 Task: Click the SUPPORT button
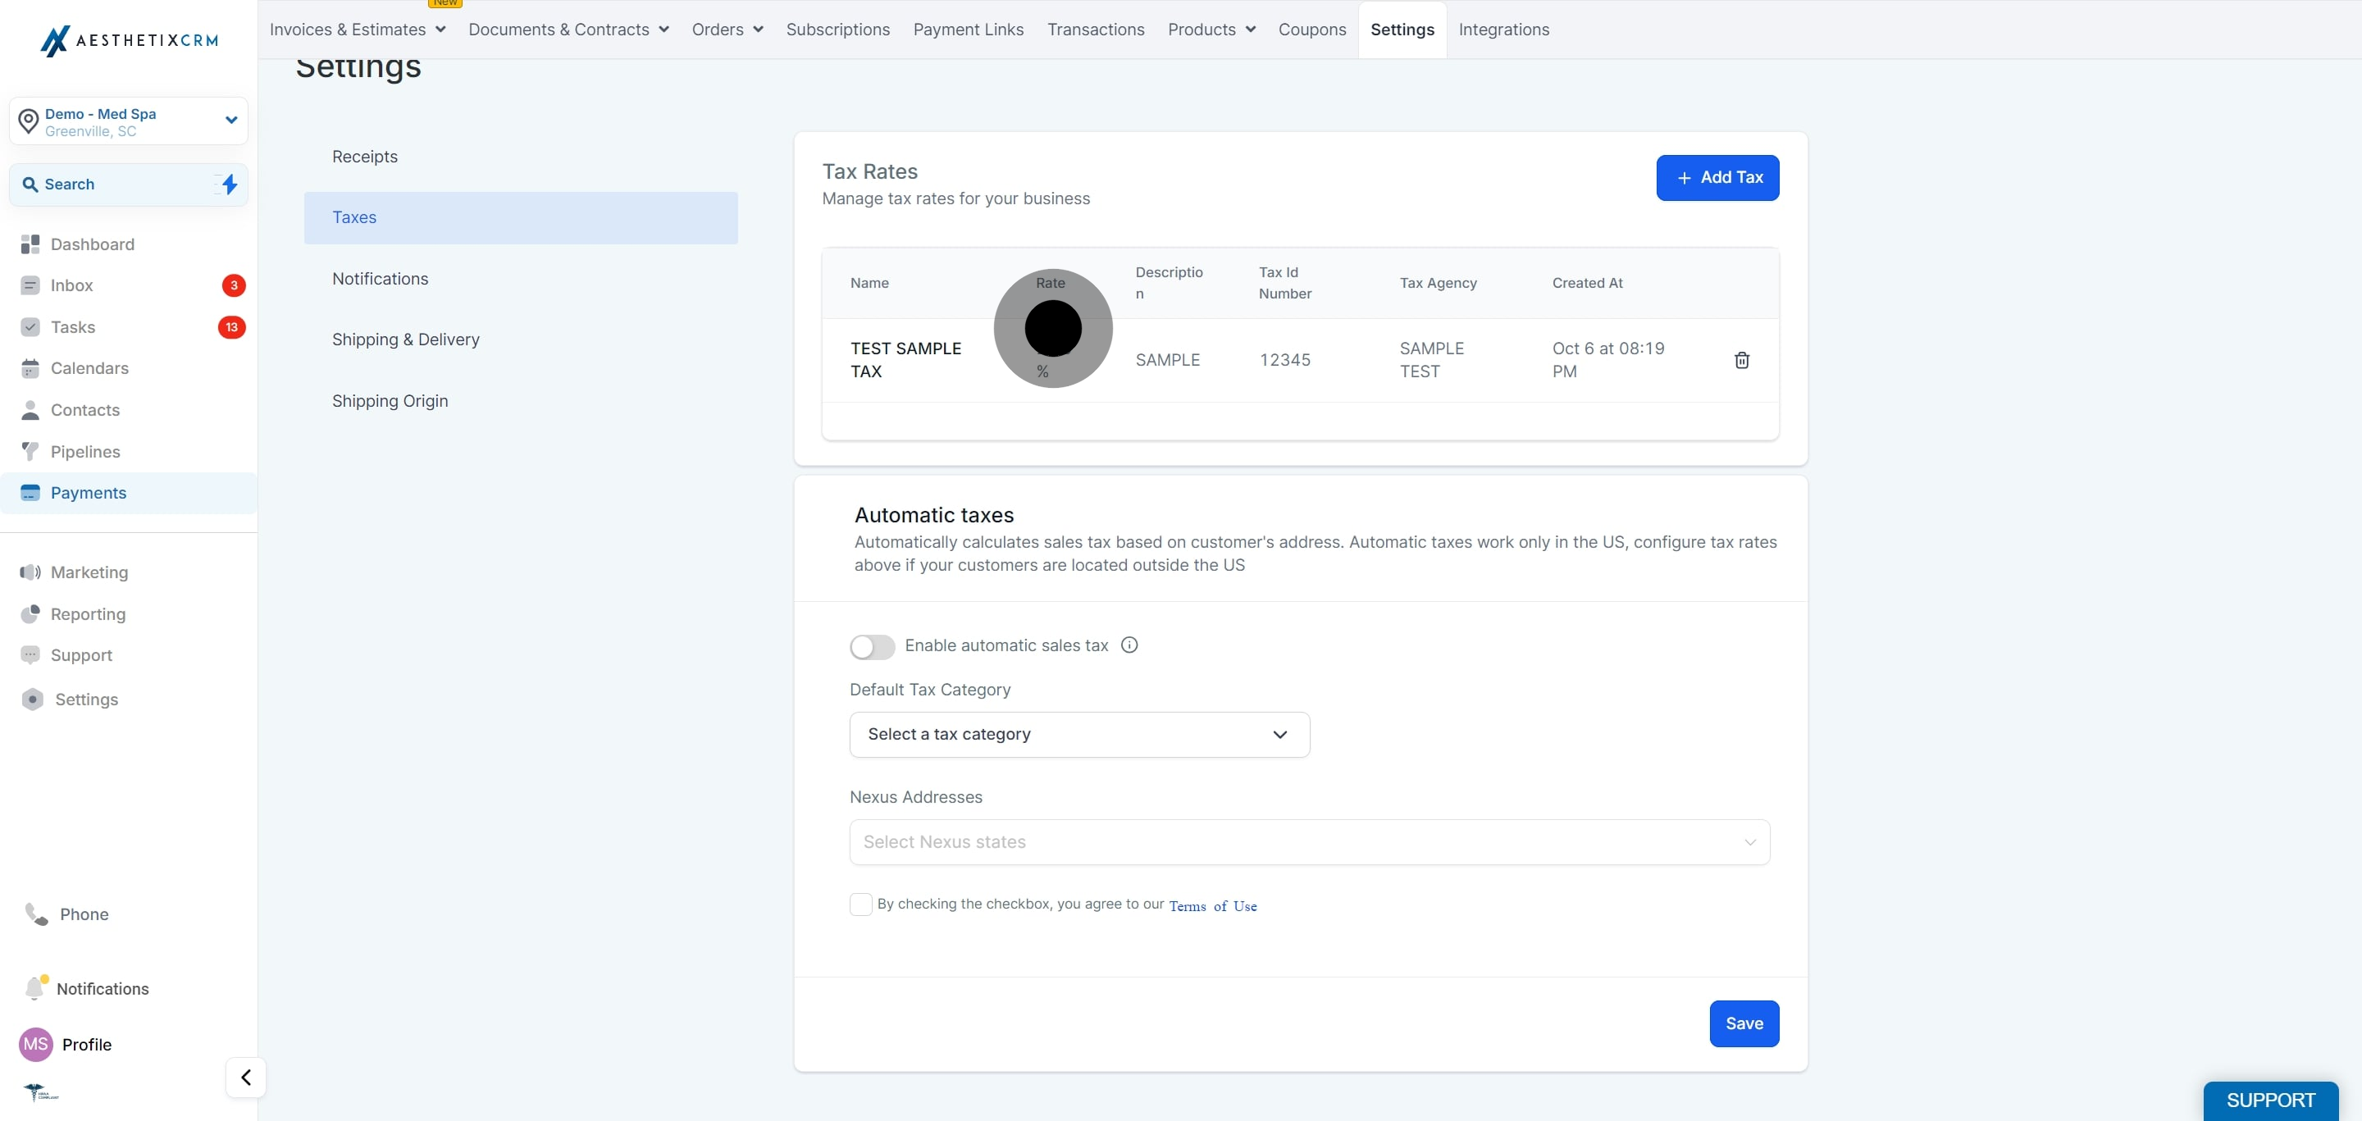tap(2270, 1100)
